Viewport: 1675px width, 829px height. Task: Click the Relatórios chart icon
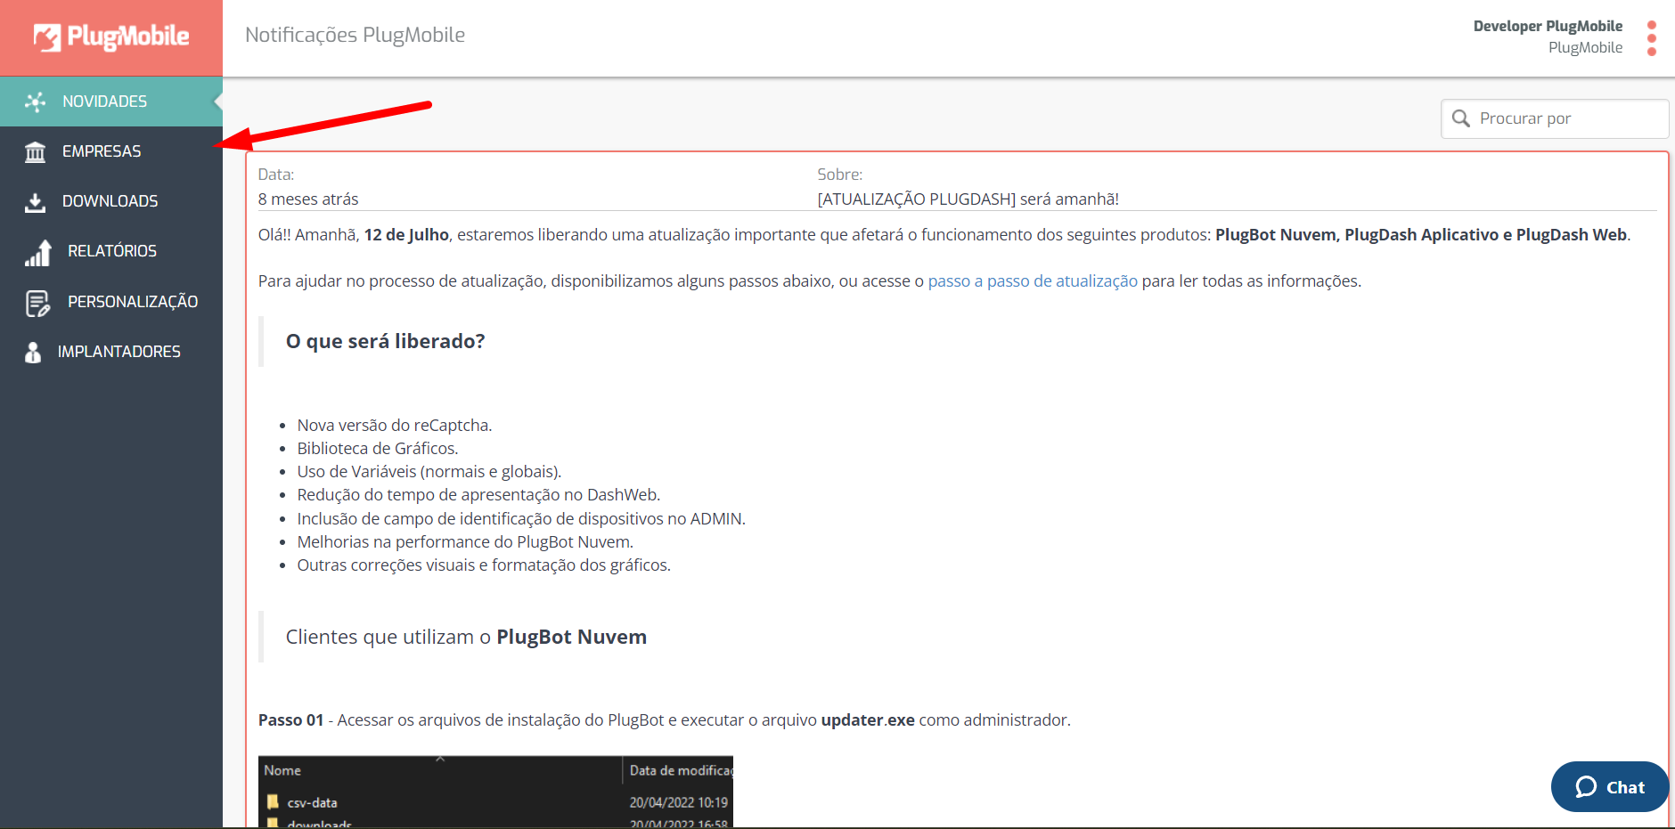(x=38, y=253)
